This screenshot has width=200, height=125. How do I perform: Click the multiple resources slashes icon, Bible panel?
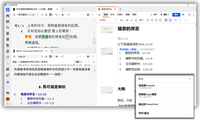(68, 15)
